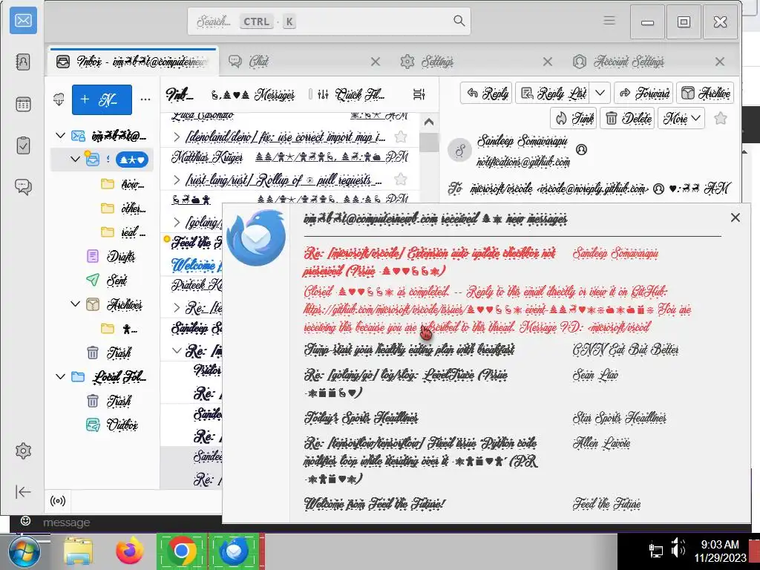This screenshot has width=760, height=570.
Task: Click the message list scrollbar up arrow
Action: (x=429, y=122)
